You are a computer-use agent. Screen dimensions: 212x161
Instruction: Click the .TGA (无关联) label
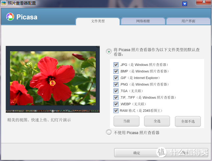click(131, 91)
